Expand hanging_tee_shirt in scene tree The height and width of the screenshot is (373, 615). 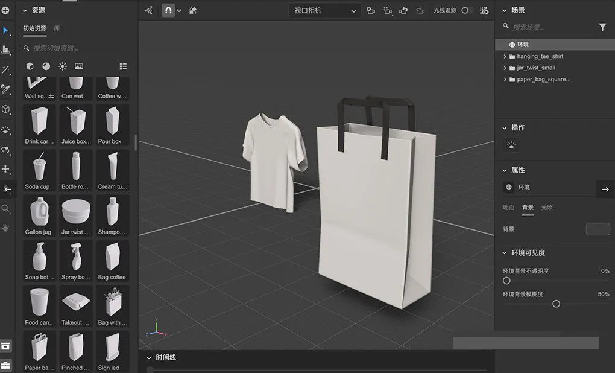[505, 56]
